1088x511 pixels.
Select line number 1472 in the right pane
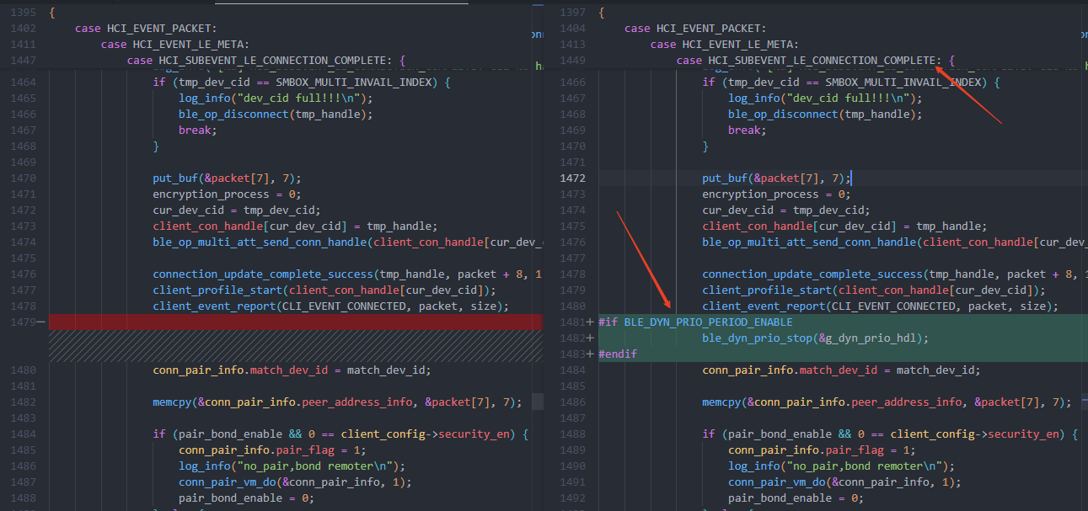point(572,178)
